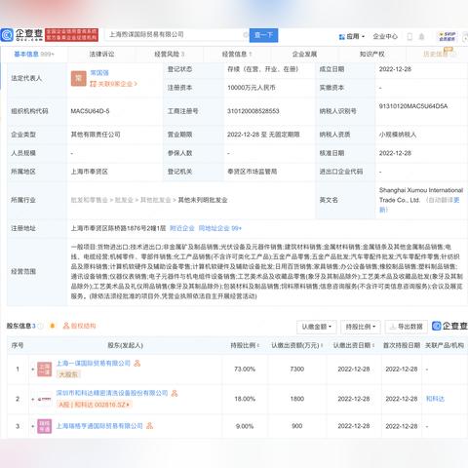Click registration number 310120008528553

[x=253, y=111]
